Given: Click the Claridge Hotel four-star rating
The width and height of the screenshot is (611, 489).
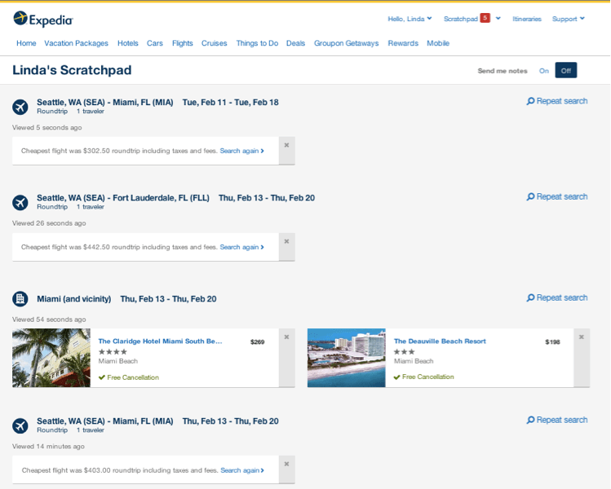Looking at the screenshot, I should coord(113,351).
